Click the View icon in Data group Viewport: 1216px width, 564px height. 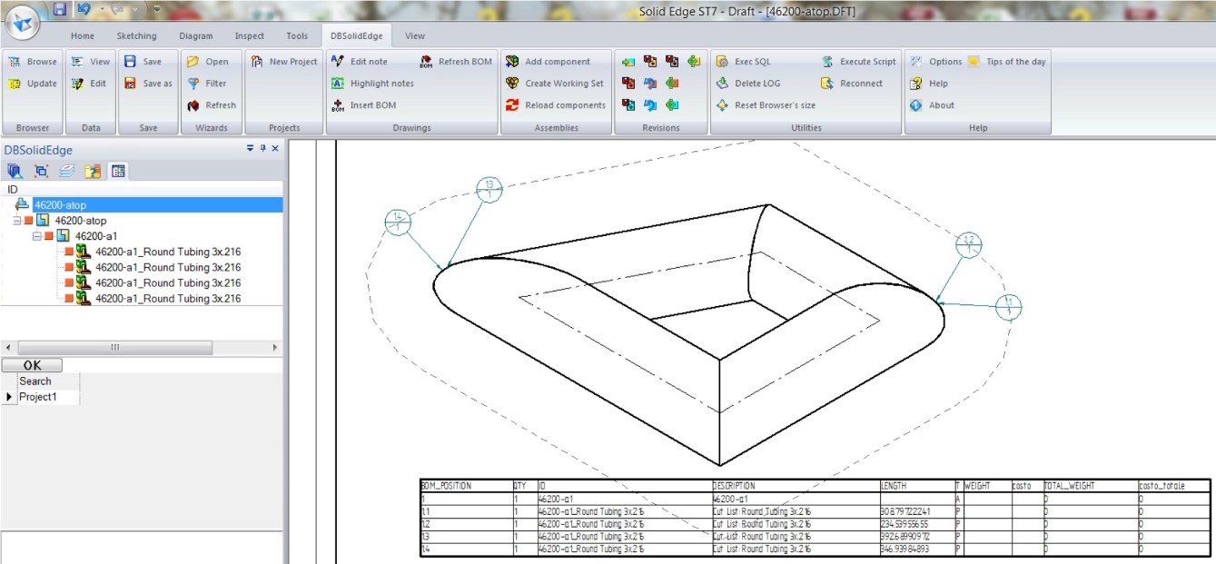(x=78, y=62)
